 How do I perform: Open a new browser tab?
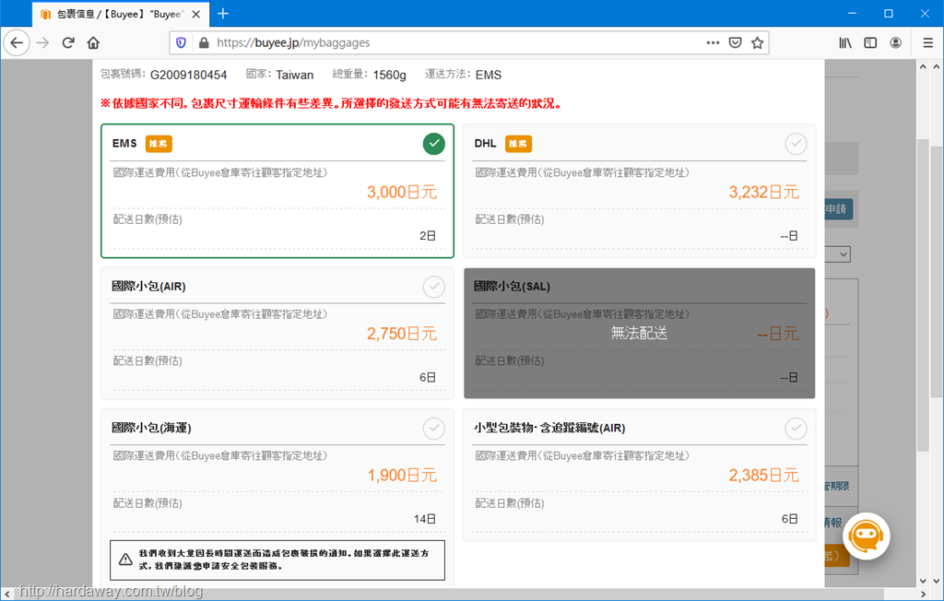pyautogui.click(x=223, y=13)
